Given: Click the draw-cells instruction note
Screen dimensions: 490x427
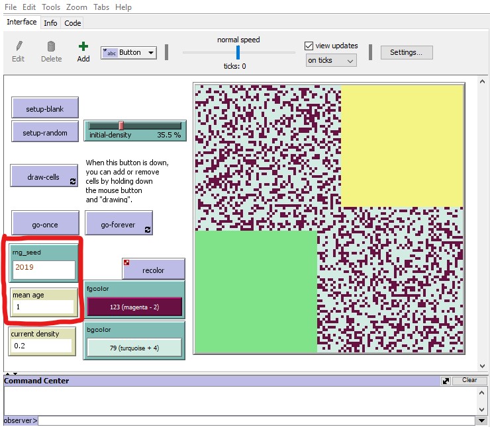Looking at the screenshot, I should click(127, 181).
